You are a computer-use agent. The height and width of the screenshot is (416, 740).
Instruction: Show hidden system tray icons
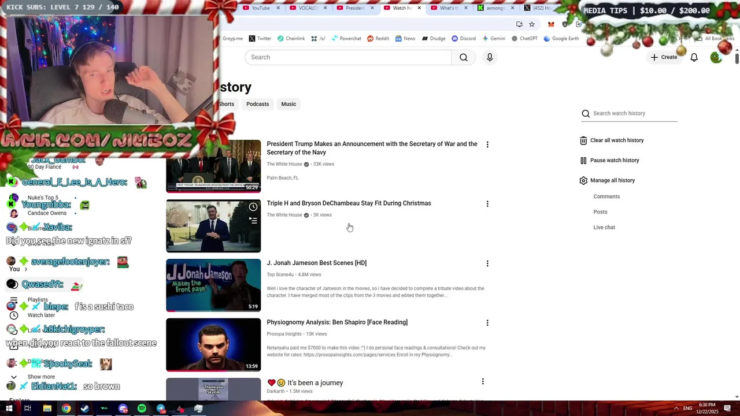click(x=676, y=408)
